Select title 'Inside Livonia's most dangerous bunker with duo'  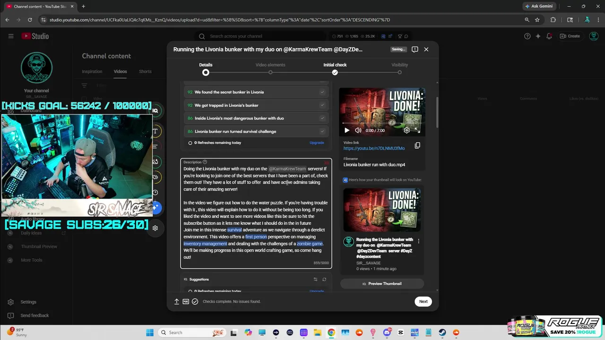[x=256, y=118]
